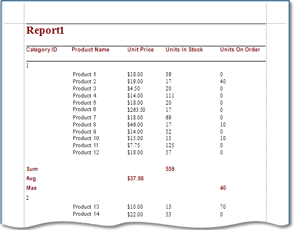The width and height of the screenshot is (294, 230).
Task: Click Product 9's units in stock 52
Action: (x=169, y=132)
